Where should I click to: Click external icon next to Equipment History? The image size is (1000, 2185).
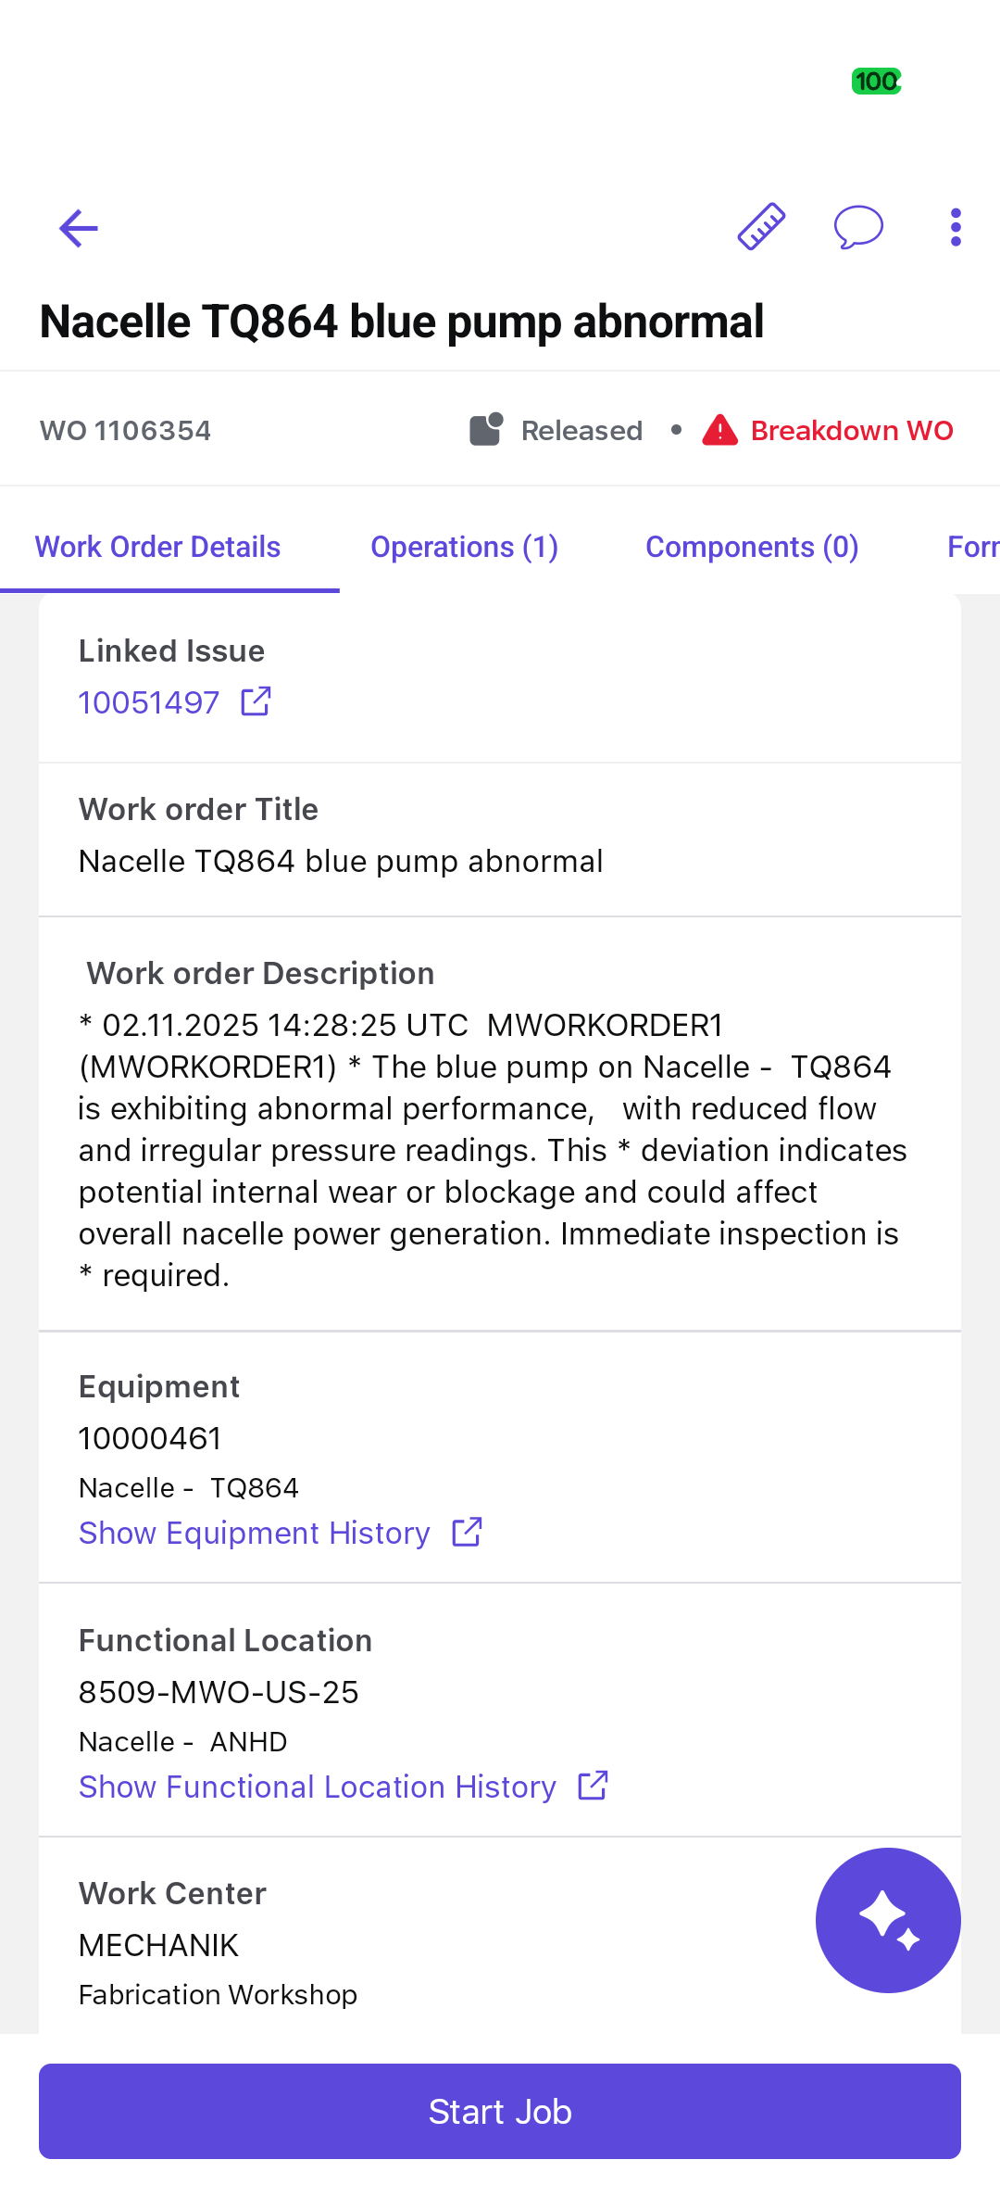coord(467,1532)
